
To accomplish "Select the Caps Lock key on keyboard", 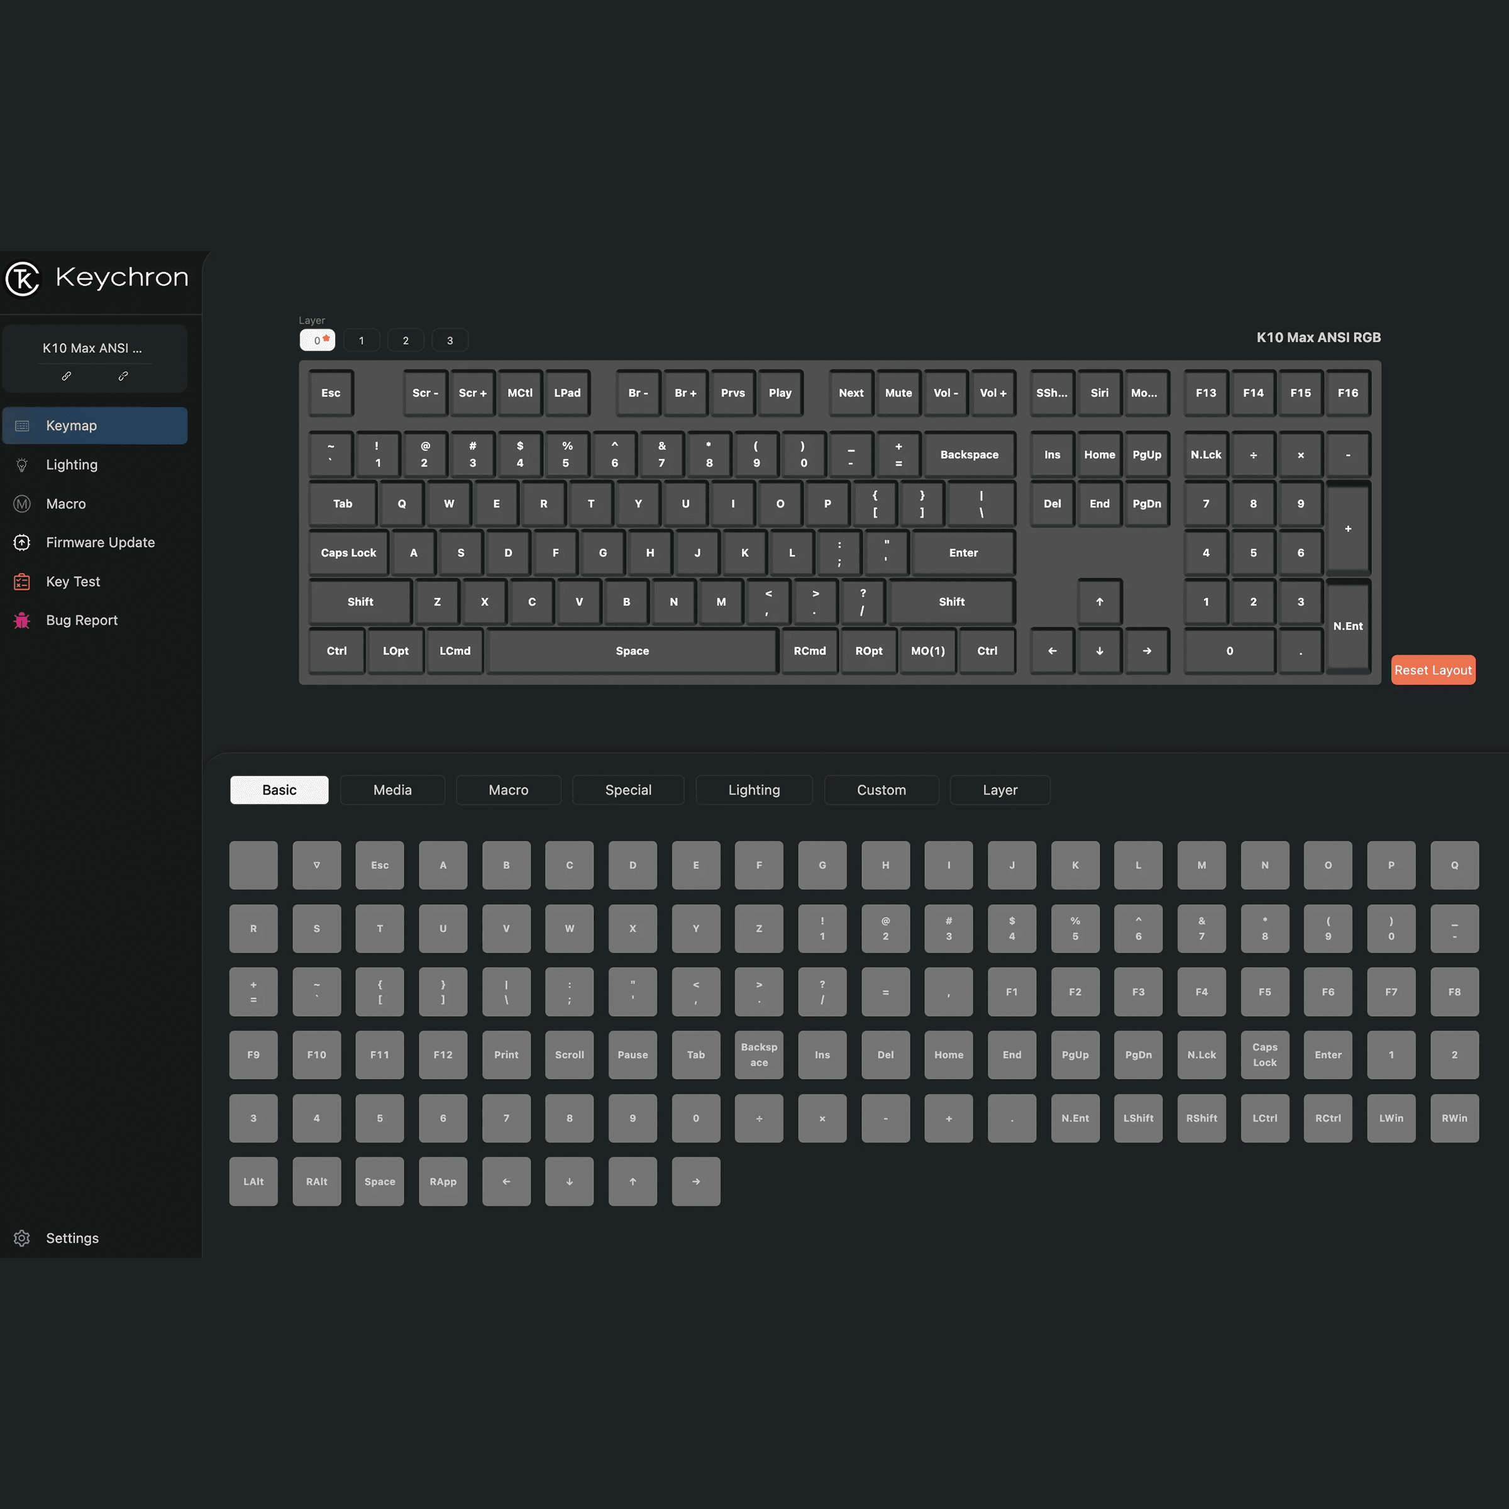I will [x=348, y=552].
